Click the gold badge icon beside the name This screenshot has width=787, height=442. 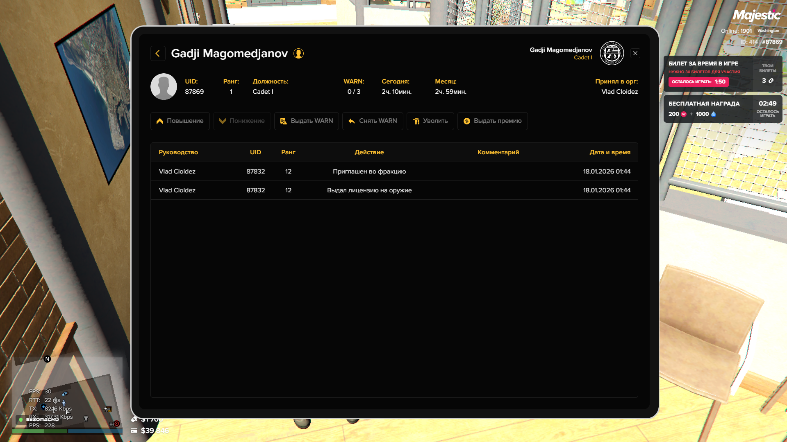tap(298, 54)
